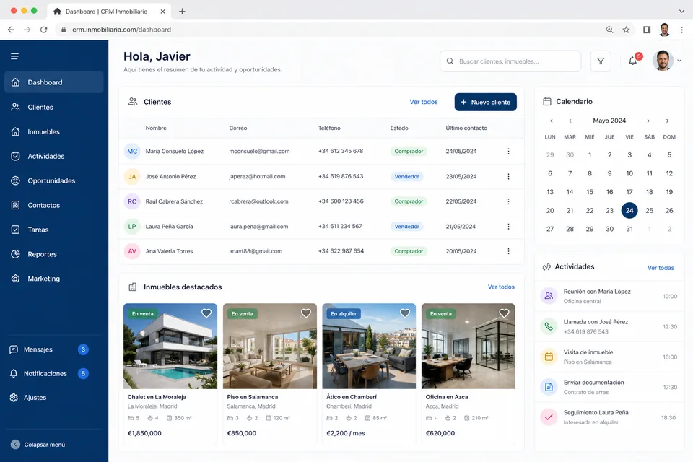Jump to previous year with far-left calendar arrow

(551, 121)
